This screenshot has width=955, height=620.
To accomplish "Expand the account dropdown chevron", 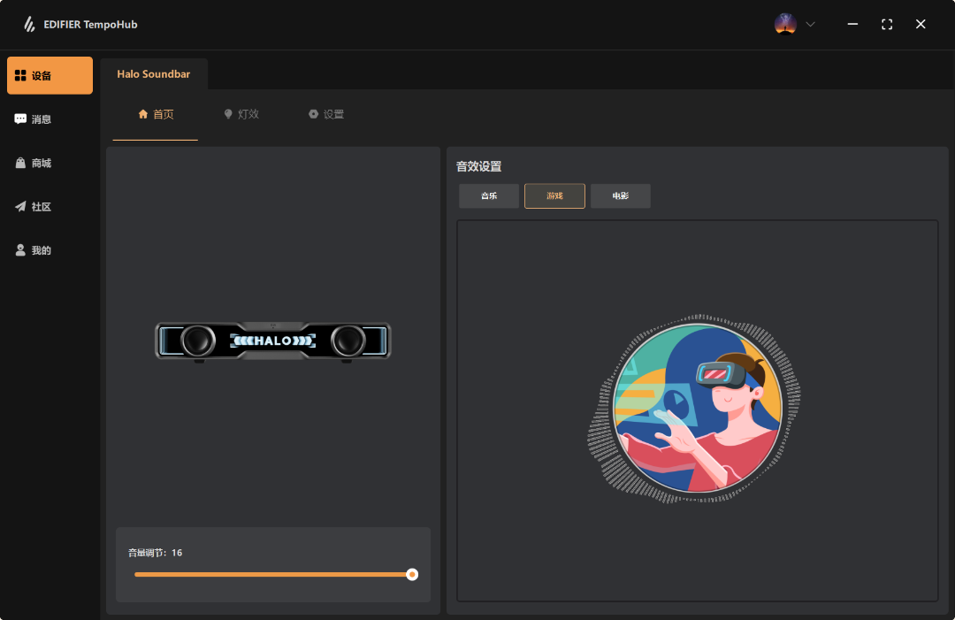I will pyautogui.click(x=810, y=25).
